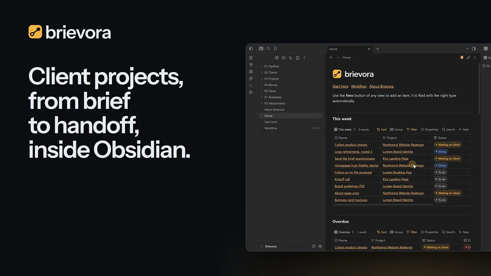Screen dimensions: 491x276
Task: Open a new tab with plus icon
Action: click(377, 49)
